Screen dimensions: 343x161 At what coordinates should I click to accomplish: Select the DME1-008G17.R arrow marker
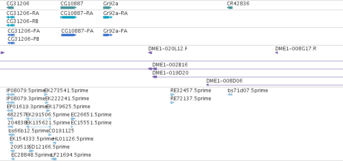pos(276,53)
